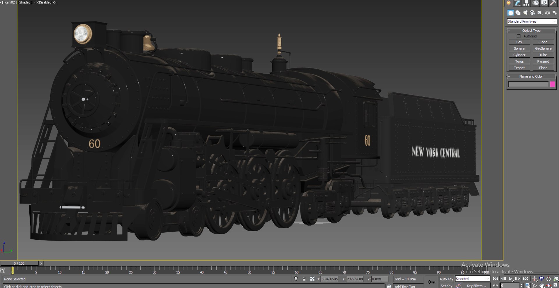Click the object name input field
The width and height of the screenshot is (559, 288).
point(528,84)
